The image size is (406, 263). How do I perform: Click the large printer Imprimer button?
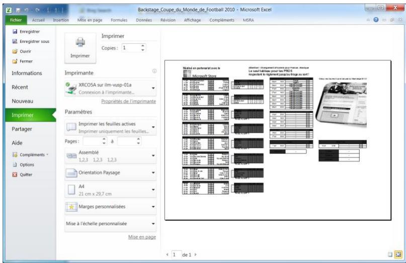80,48
